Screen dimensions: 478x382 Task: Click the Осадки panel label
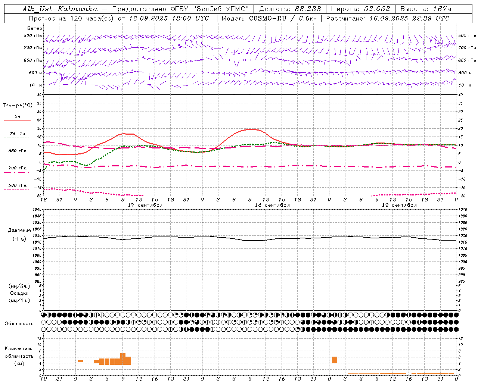(19, 293)
